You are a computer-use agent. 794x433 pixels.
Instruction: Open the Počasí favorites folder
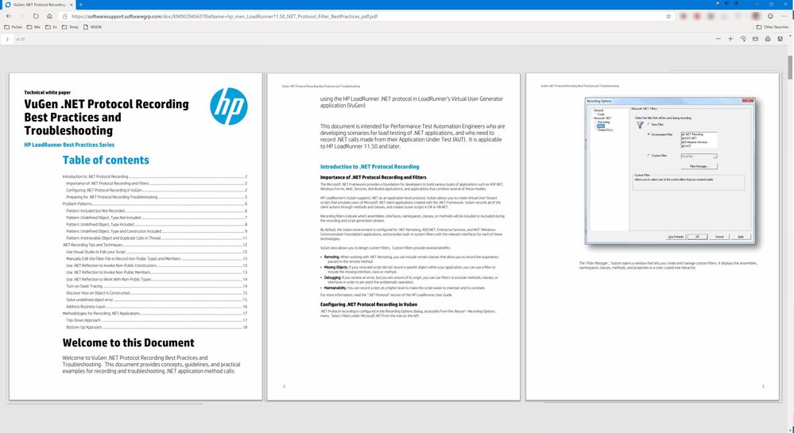click(14, 27)
